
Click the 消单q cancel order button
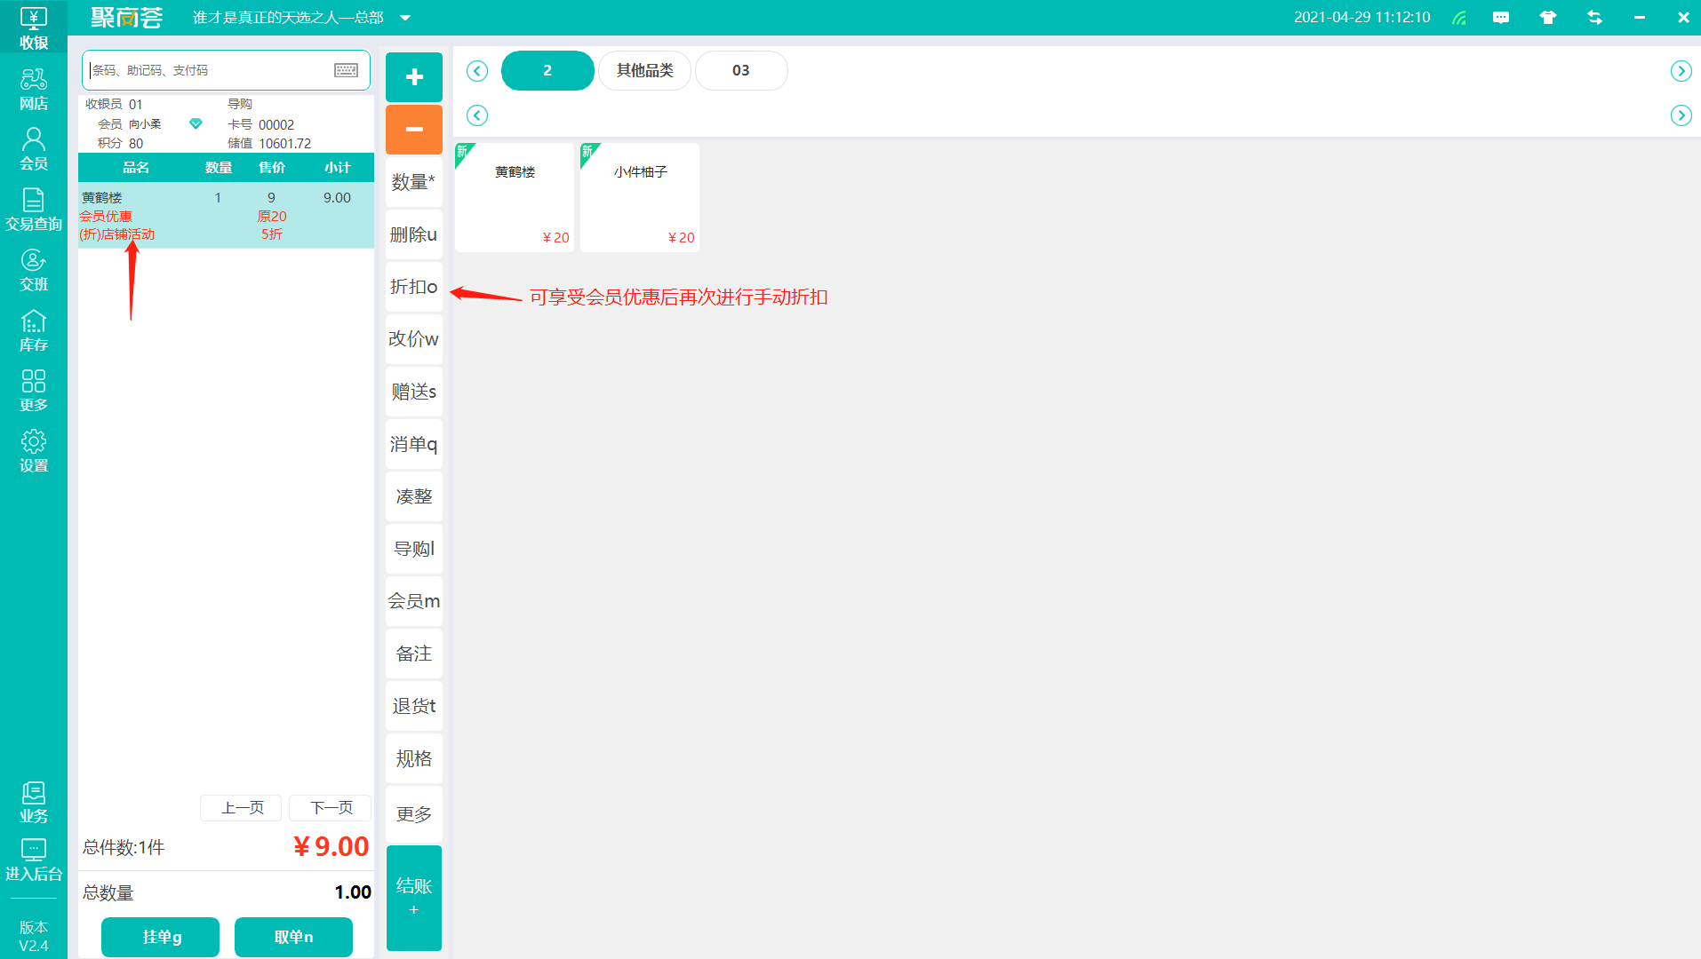(414, 444)
